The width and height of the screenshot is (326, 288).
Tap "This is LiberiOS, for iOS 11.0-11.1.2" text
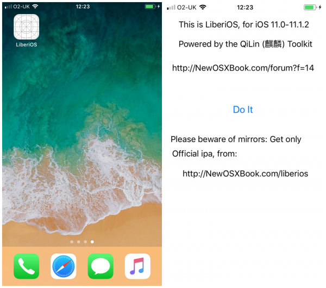click(x=243, y=24)
